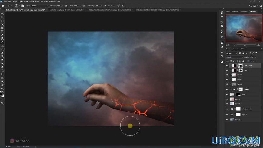Switch to the Paths tab

pyautogui.click(x=243, y=49)
